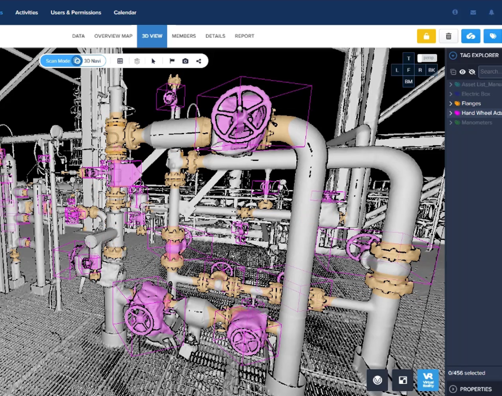The height and width of the screenshot is (396, 502).
Task: Click the share icon in viewer toolbar
Action: (x=199, y=61)
